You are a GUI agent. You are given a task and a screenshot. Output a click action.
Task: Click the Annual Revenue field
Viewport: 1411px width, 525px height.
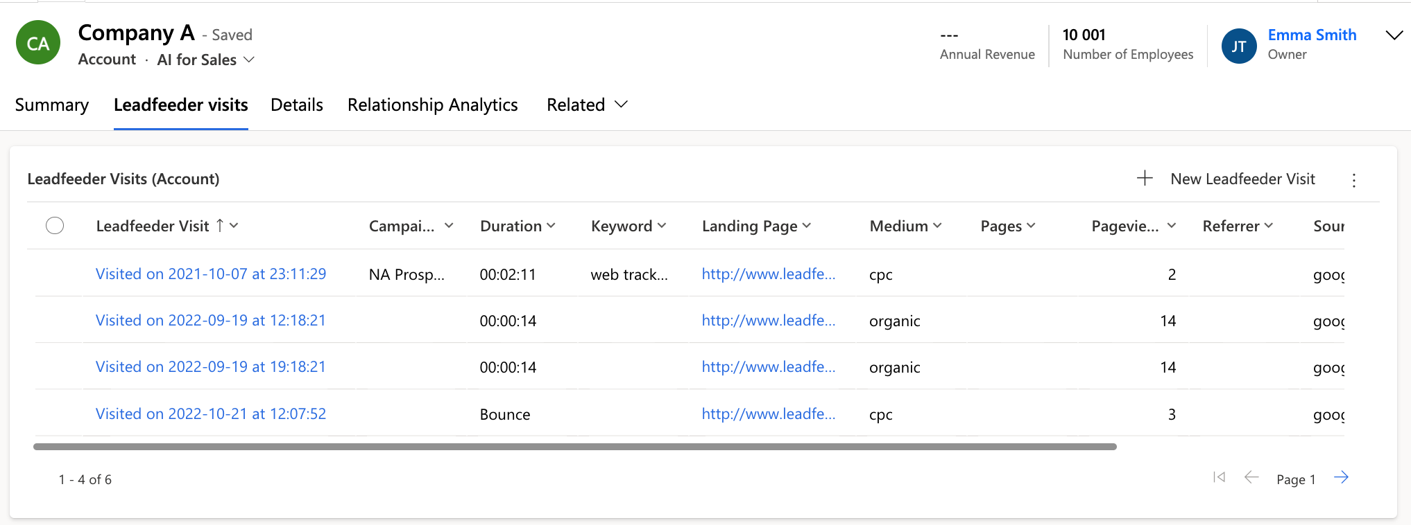pyautogui.click(x=987, y=44)
